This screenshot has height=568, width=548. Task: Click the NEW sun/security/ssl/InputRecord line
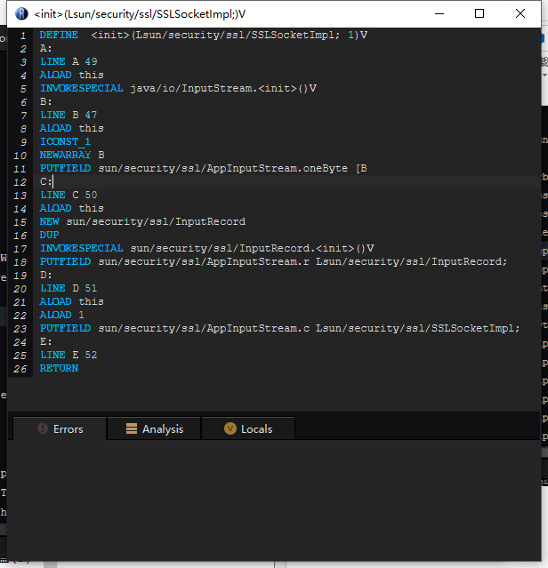[142, 221]
